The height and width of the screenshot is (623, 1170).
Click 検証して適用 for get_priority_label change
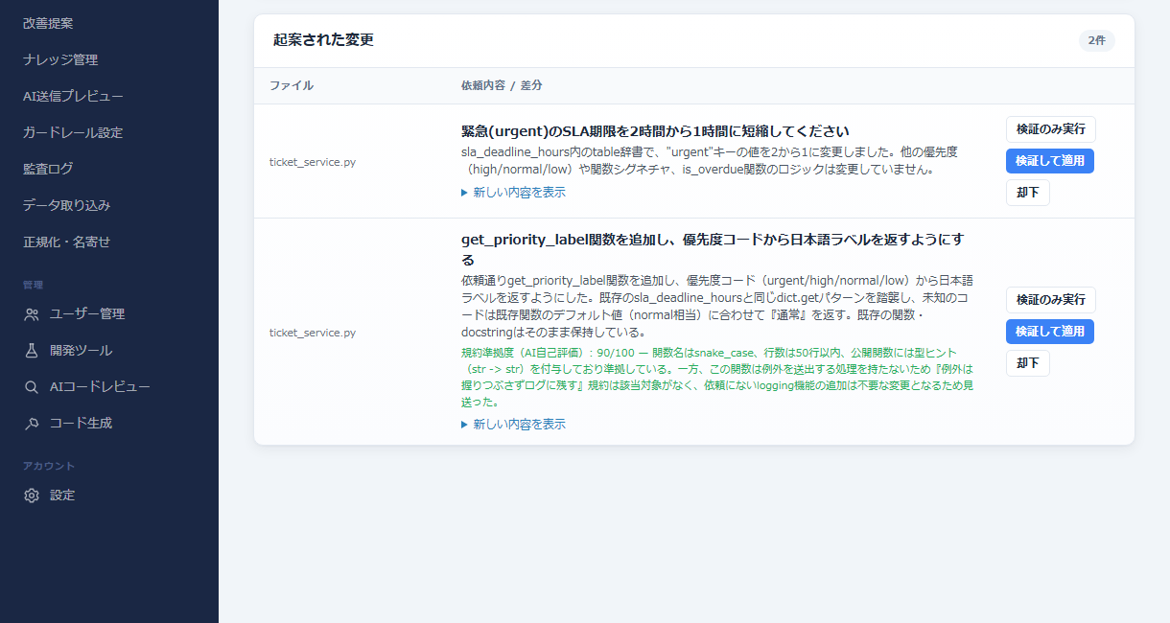1050,332
